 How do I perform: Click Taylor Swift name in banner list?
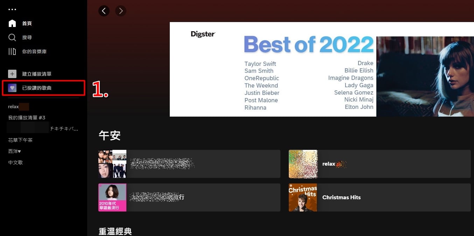[260, 64]
